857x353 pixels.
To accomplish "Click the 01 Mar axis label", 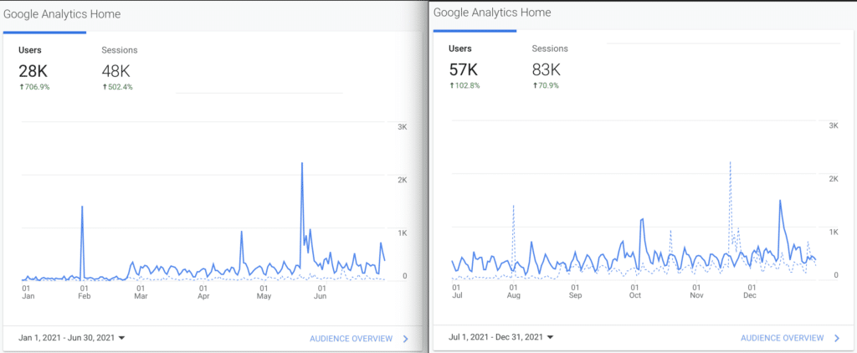I will point(141,292).
